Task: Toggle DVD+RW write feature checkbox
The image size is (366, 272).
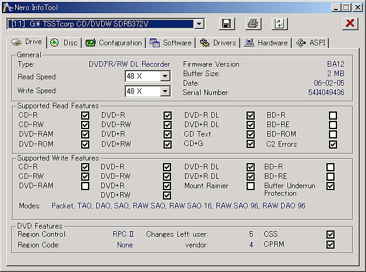Action: [167, 195]
